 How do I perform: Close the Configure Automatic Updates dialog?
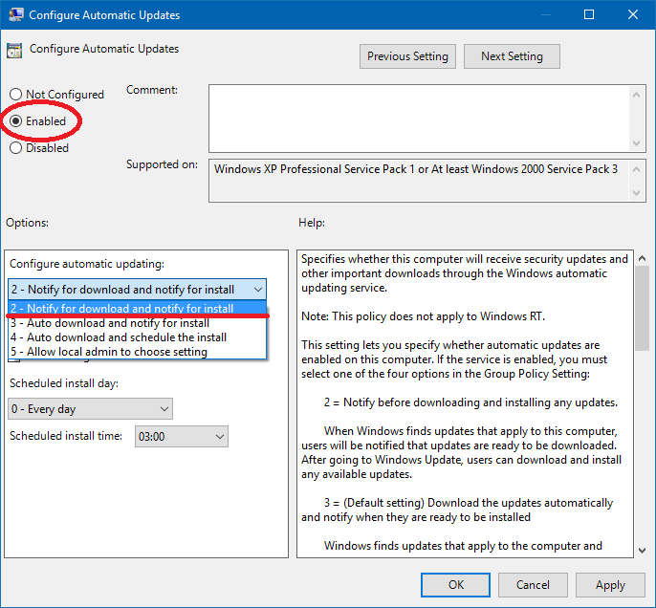pyautogui.click(x=633, y=14)
